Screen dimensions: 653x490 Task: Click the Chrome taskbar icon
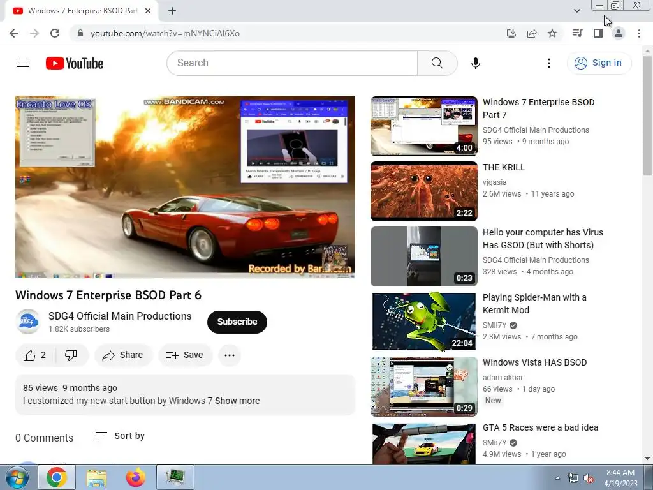pos(57,477)
